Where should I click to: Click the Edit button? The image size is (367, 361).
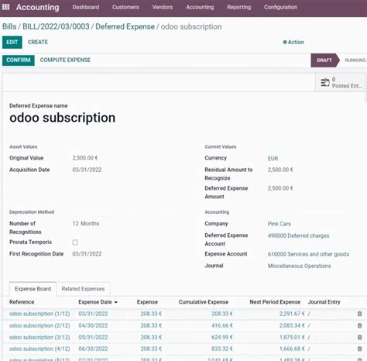point(12,42)
